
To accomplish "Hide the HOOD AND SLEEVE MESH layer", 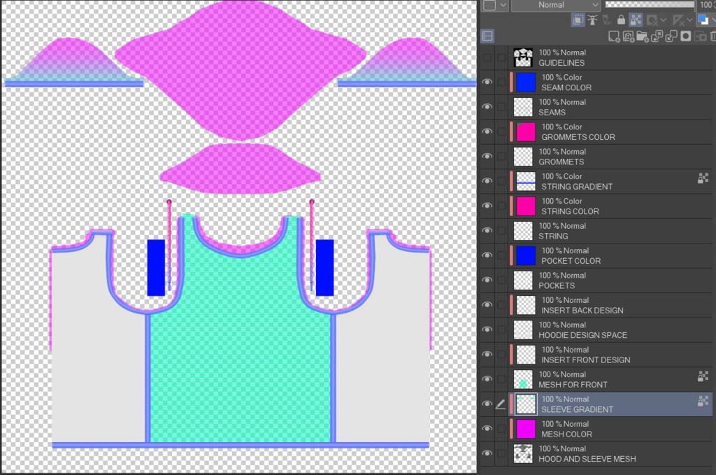I will [x=487, y=454].
